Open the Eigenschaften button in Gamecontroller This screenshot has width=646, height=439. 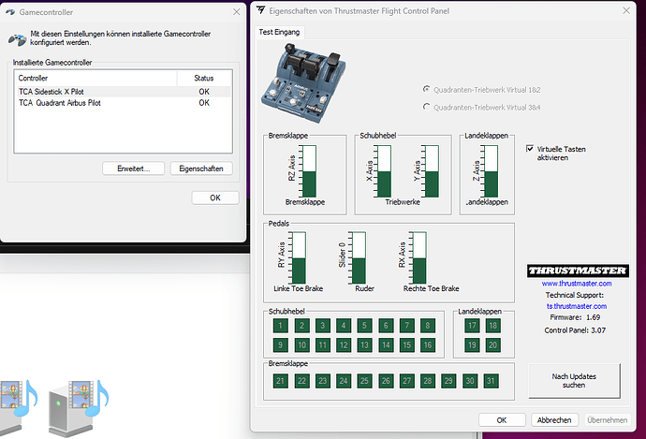(x=201, y=168)
